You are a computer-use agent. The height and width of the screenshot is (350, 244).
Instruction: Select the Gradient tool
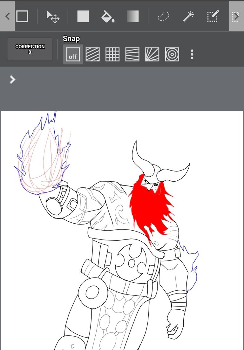coord(133,16)
